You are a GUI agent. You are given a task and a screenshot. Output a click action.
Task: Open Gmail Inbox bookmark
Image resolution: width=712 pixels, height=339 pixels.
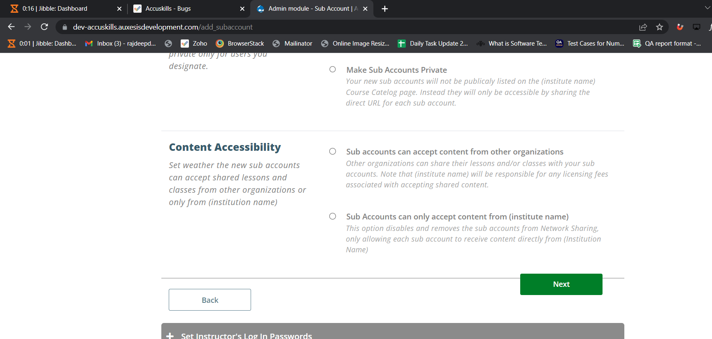pos(121,44)
